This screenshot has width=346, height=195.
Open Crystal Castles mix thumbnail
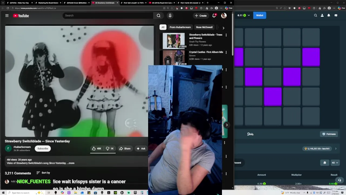point(174,57)
